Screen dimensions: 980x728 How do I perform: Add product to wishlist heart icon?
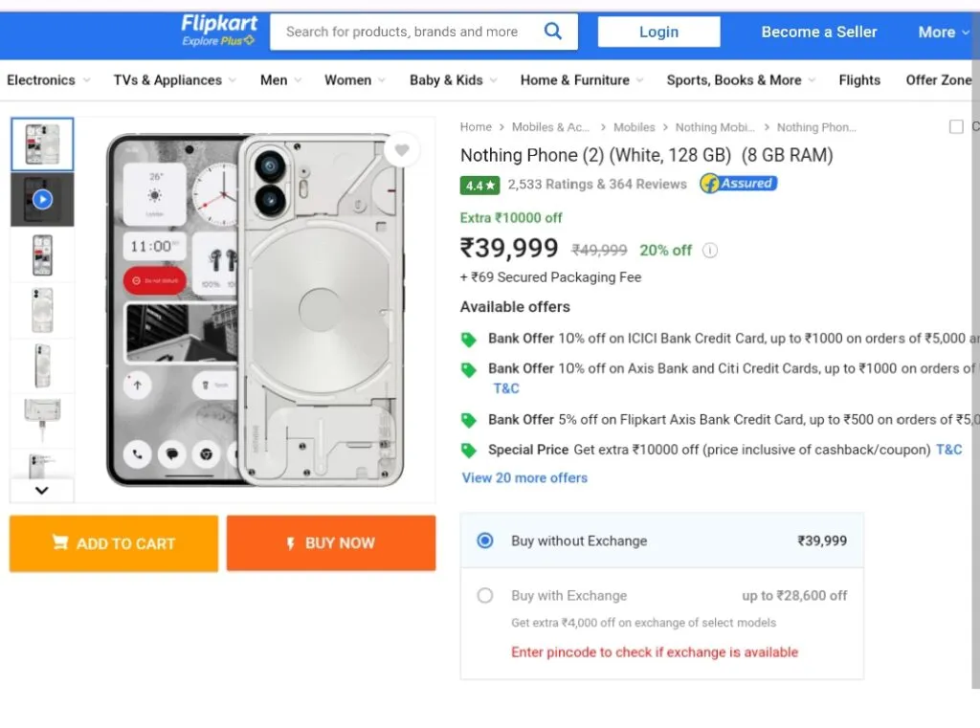tap(402, 150)
